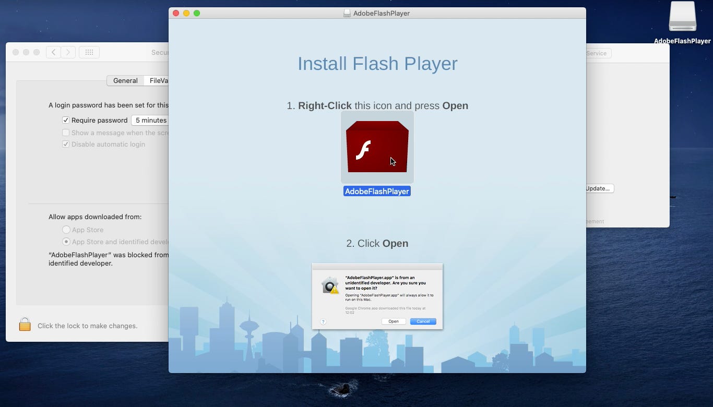Open the AdobeFlashPlayer disk on desktop
The image size is (713, 407).
tap(682, 17)
